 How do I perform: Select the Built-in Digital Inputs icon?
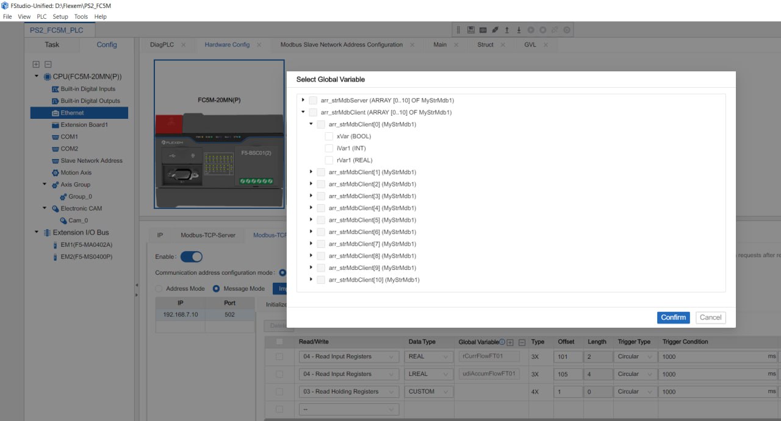pyautogui.click(x=55, y=89)
